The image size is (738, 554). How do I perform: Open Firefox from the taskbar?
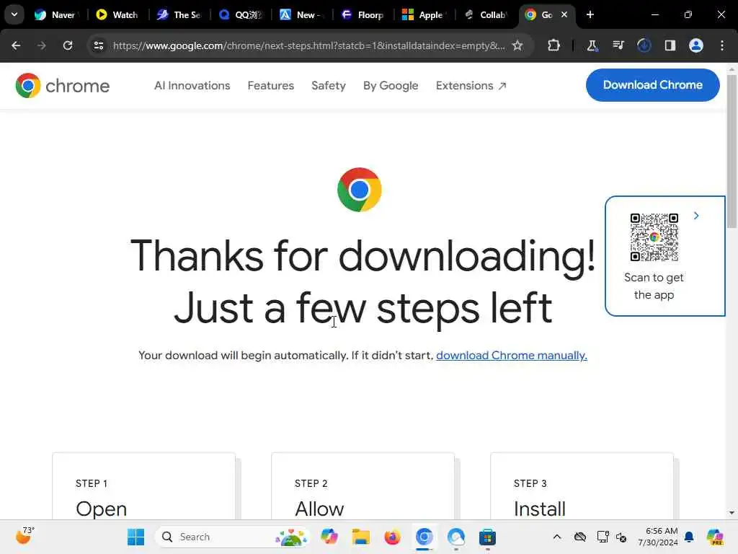click(x=392, y=537)
